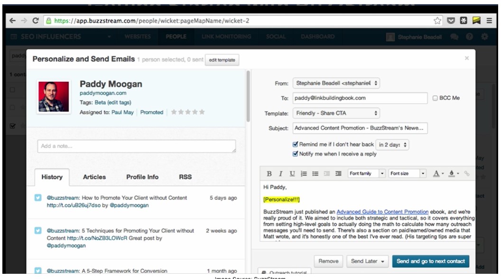Viewport: 501px width, 279px height.
Task: Switch to the Articles tab
Action: click(94, 177)
